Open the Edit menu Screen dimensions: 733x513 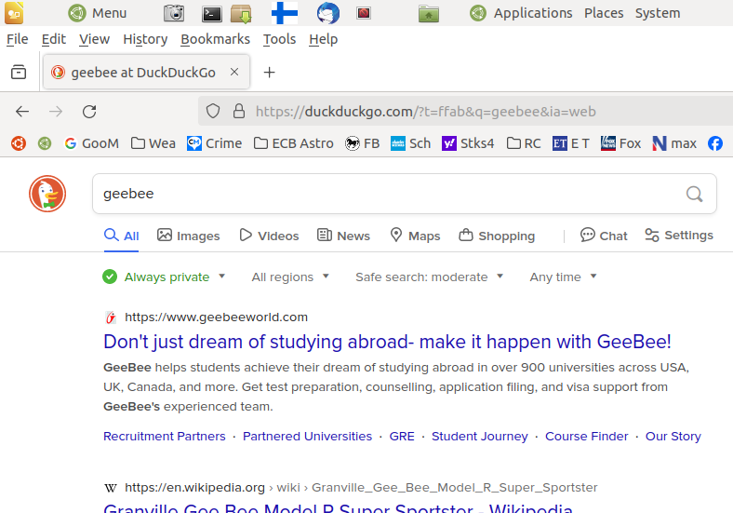coord(54,39)
